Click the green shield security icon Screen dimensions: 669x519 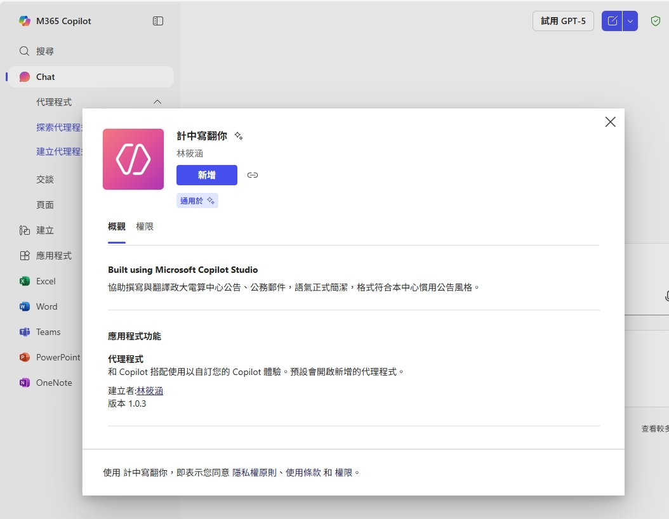(x=656, y=21)
